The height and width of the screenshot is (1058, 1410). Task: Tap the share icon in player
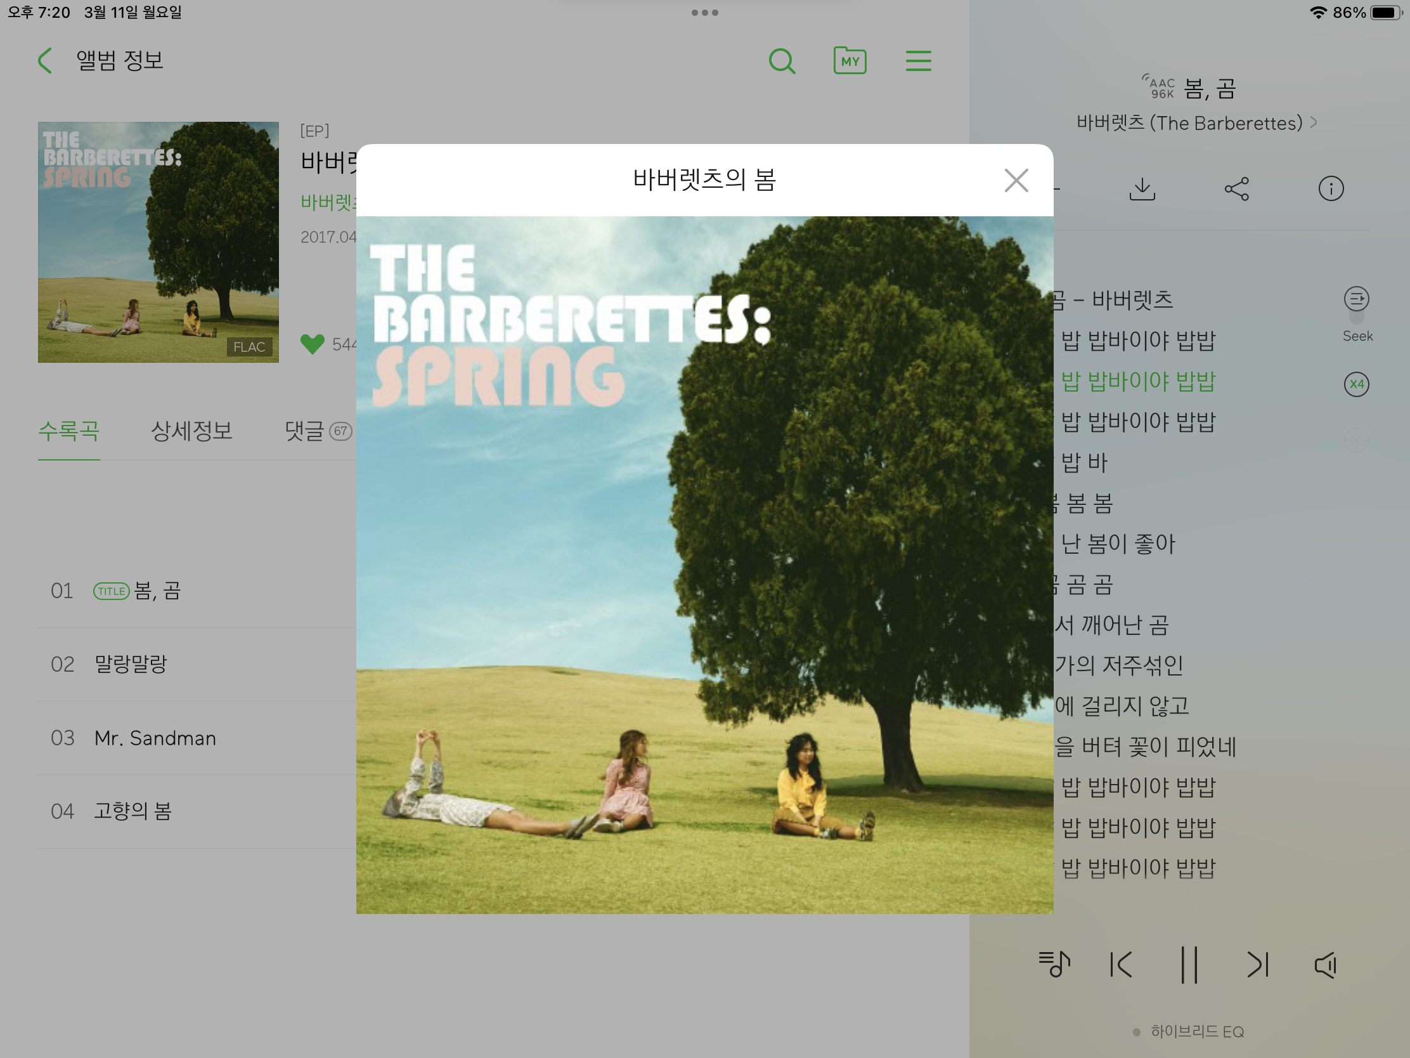coord(1237,189)
